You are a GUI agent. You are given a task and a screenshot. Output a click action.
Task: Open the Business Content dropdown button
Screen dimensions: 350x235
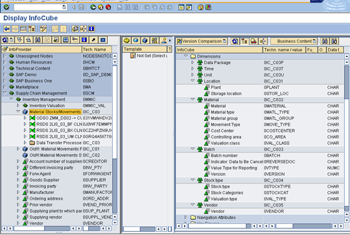(294, 41)
